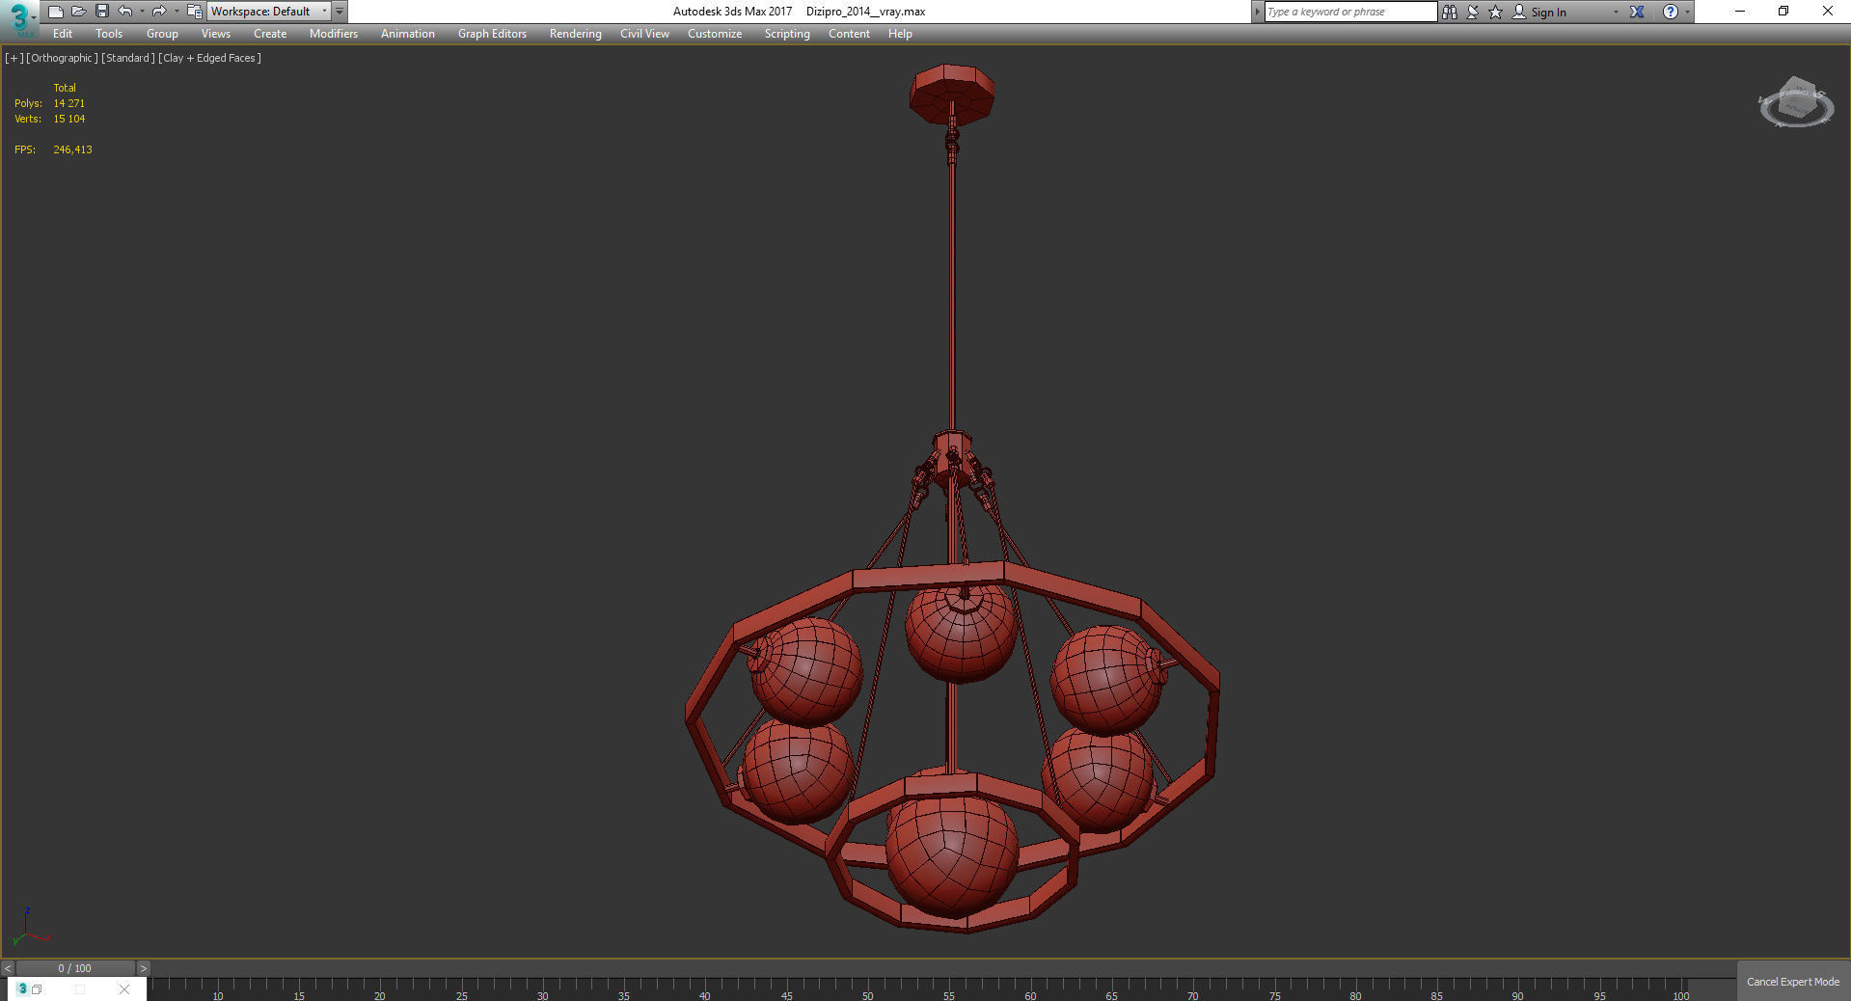Viewport: 1851px width, 1001px height.
Task: Step time slider back with left arrow
Action: tap(8, 968)
